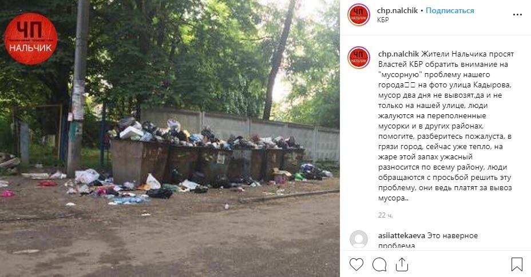Click the chp.nalchik avatar in the post header
This screenshot has width=531, height=277.
click(359, 15)
